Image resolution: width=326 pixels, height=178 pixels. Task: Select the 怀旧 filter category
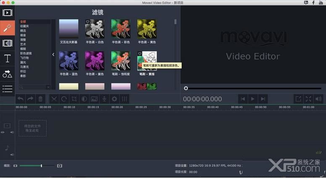23,71
